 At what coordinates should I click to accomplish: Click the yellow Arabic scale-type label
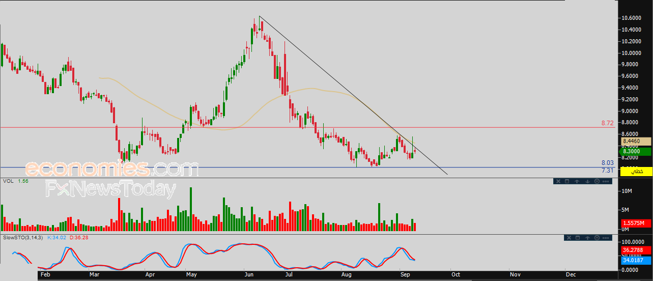tap(635, 172)
